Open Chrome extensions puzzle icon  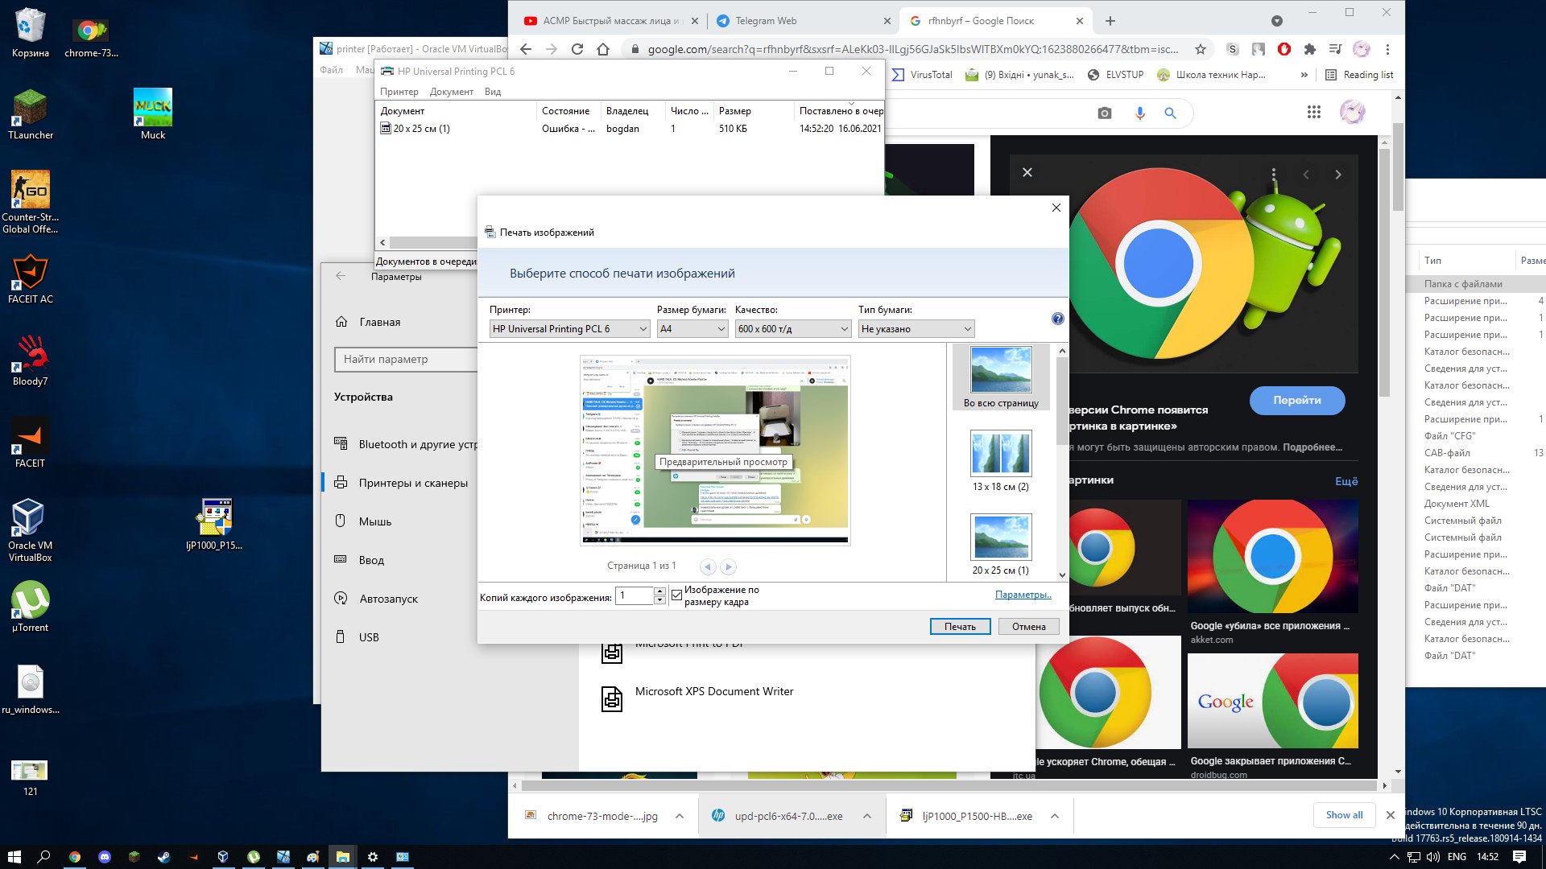[x=1309, y=49]
